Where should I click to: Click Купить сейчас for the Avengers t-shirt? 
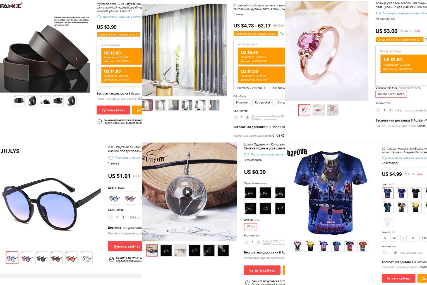pyautogui.click(x=398, y=278)
